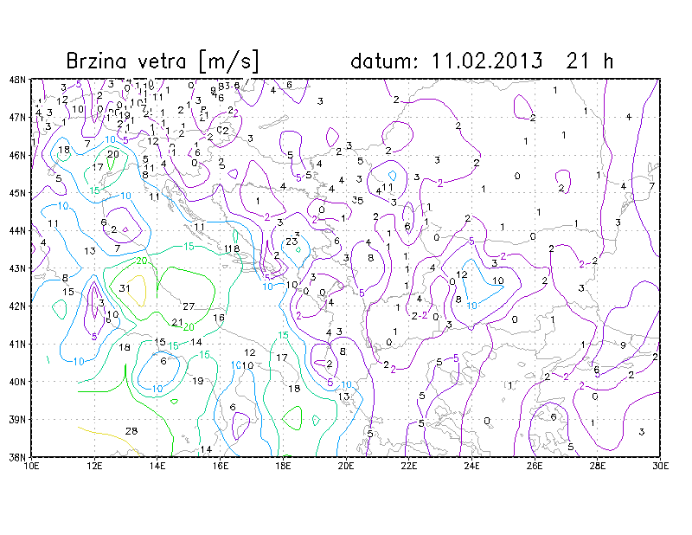
Task: Click the time label "21 h"
Action: click(x=590, y=61)
